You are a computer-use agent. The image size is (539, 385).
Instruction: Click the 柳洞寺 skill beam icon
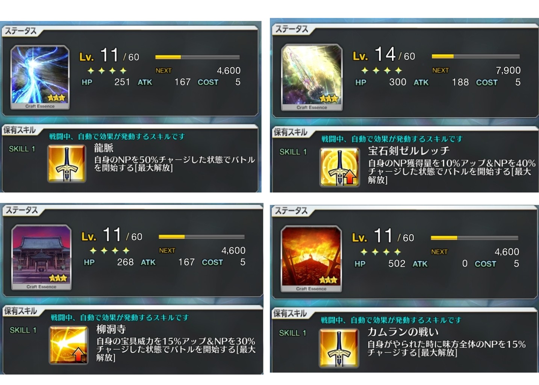click(68, 344)
